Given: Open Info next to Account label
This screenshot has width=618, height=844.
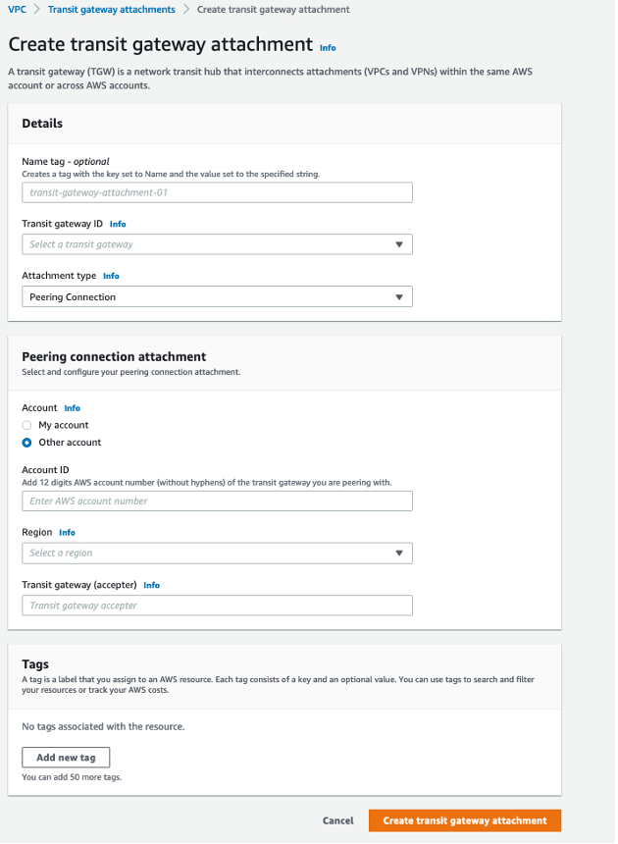Looking at the screenshot, I should point(72,407).
